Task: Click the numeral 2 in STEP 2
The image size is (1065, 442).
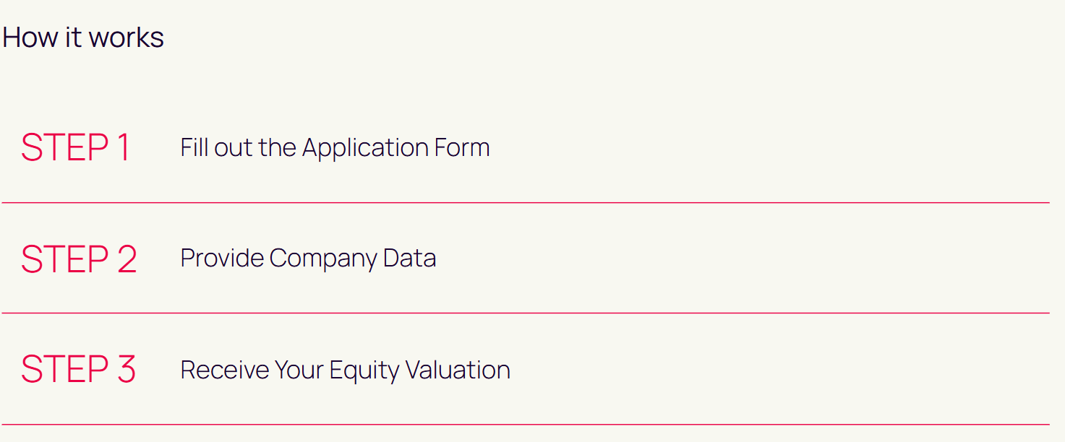Action: point(127,259)
